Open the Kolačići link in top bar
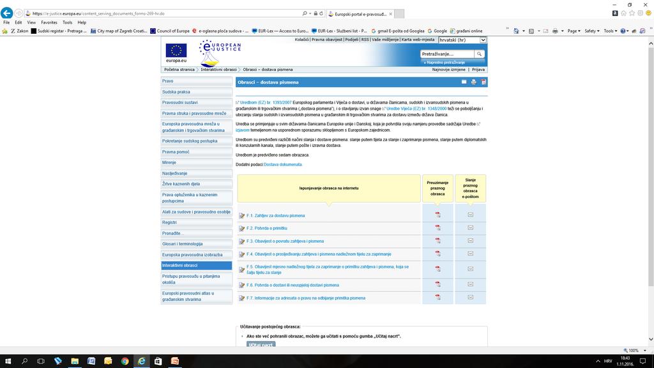The width and height of the screenshot is (654, 368). click(x=301, y=40)
